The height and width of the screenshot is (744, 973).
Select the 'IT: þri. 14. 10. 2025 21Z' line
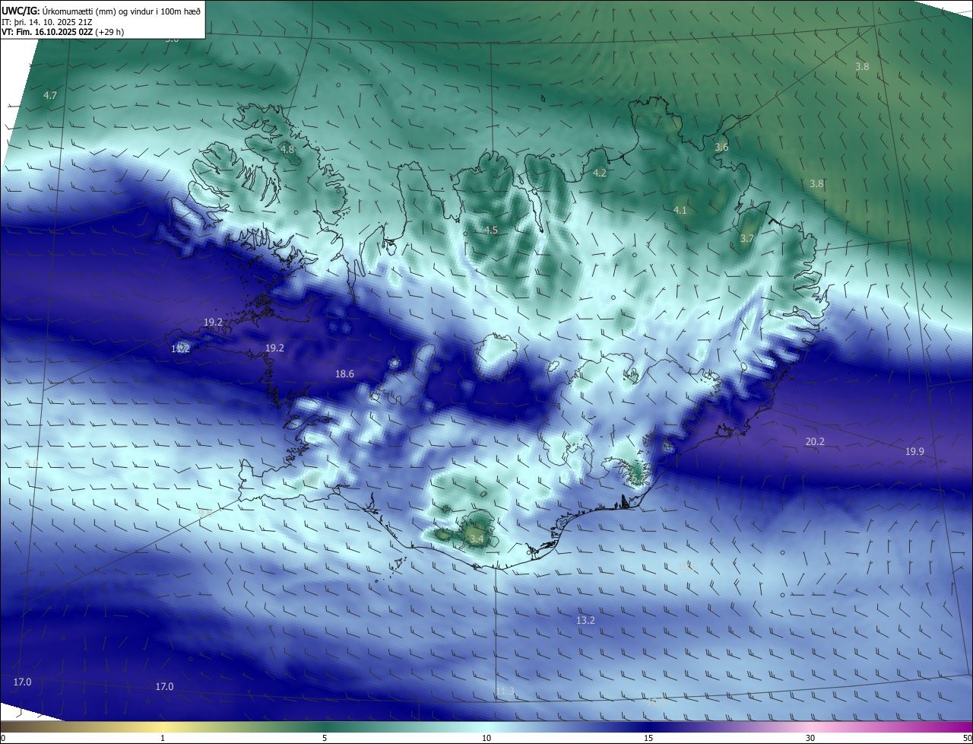pyautogui.click(x=47, y=21)
